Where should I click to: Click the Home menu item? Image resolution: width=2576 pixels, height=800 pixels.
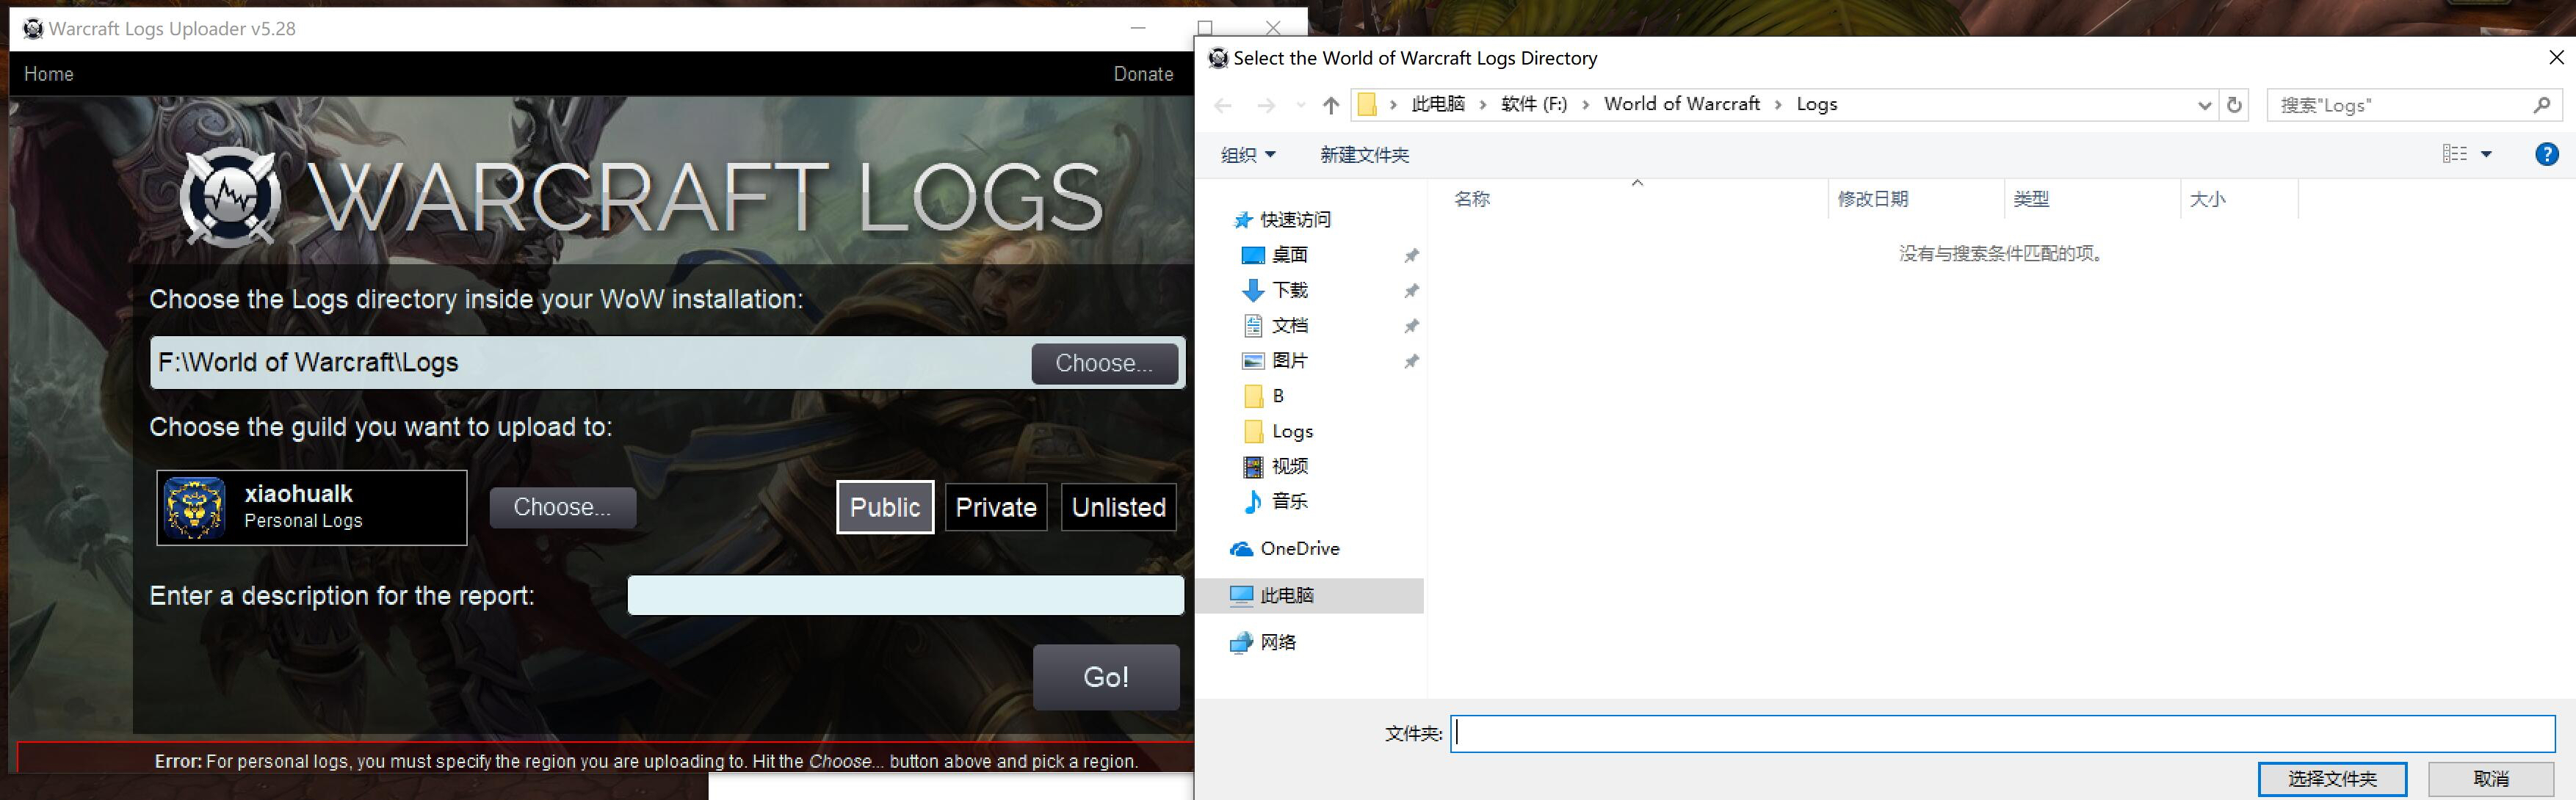point(48,73)
